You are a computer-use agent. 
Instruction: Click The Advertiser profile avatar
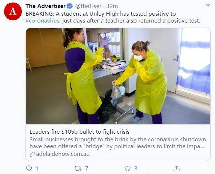(x=13, y=11)
